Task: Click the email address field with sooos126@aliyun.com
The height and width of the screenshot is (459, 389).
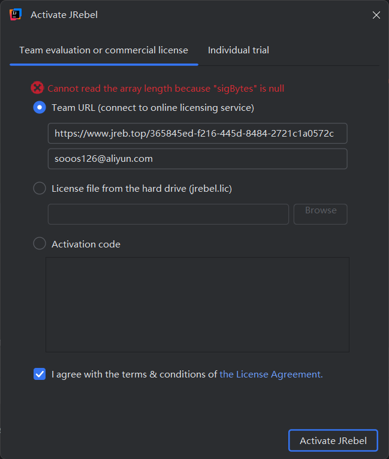Action: pyautogui.click(x=198, y=159)
